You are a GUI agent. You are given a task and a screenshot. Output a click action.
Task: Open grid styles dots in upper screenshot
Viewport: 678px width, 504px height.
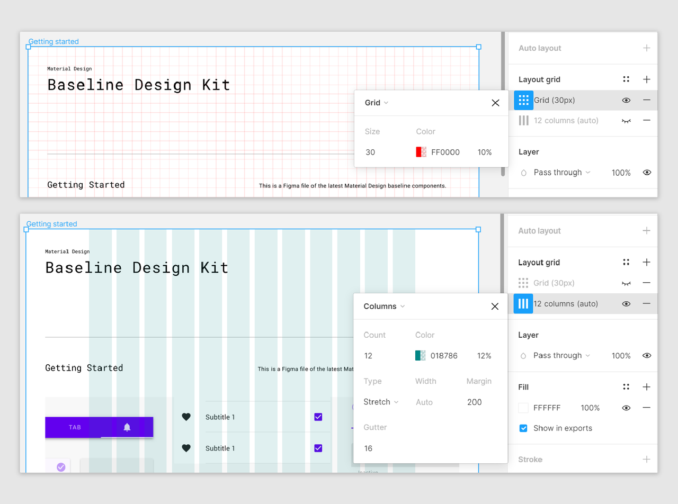626,79
